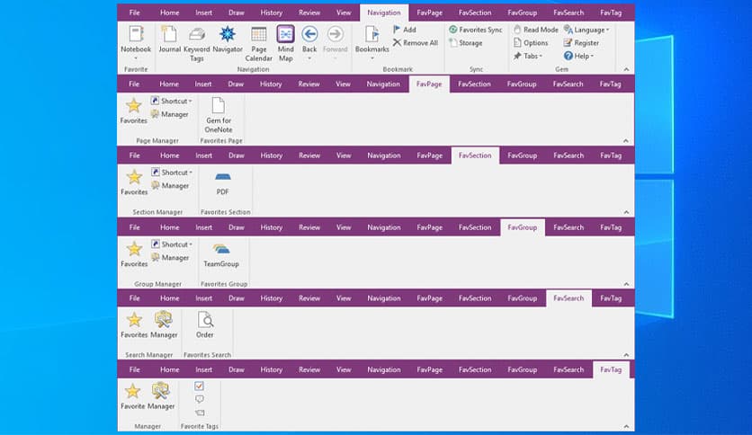Click Register in the Gem group
Image resolution: width=752 pixels, height=435 pixels.
pyautogui.click(x=581, y=42)
